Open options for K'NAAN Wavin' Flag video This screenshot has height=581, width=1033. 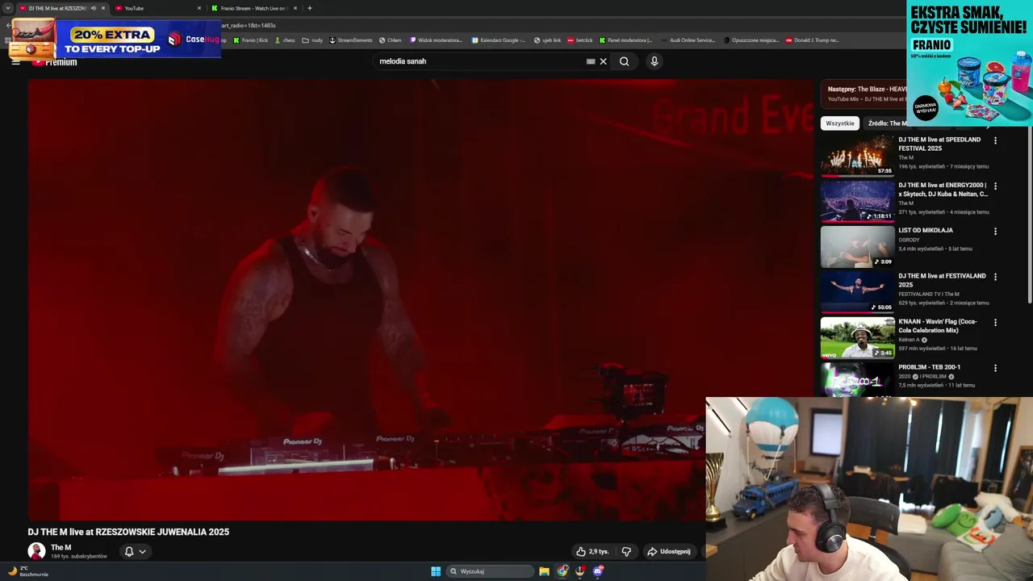click(995, 322)
